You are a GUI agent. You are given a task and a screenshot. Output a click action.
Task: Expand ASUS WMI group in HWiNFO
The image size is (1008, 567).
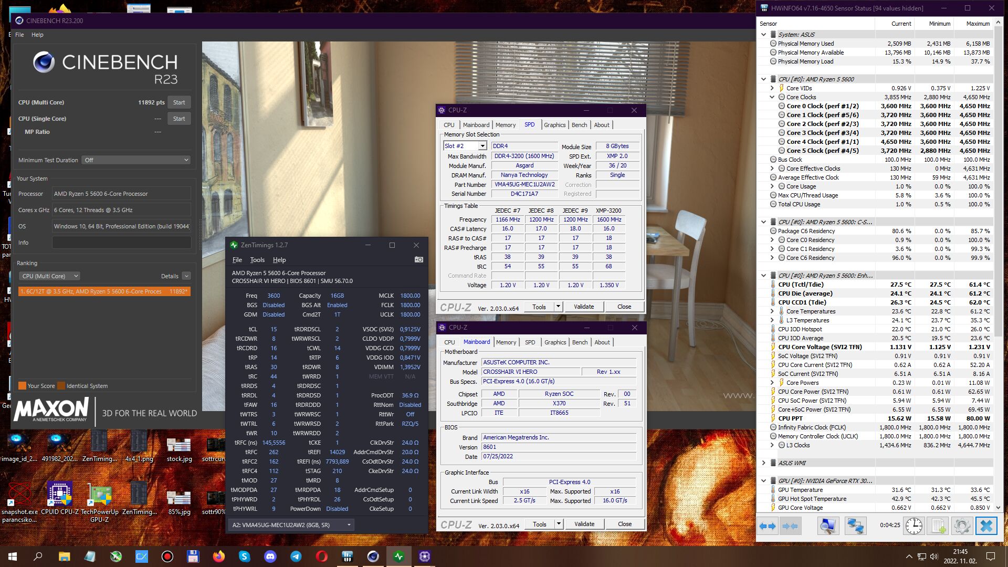[x=764, y=463]
